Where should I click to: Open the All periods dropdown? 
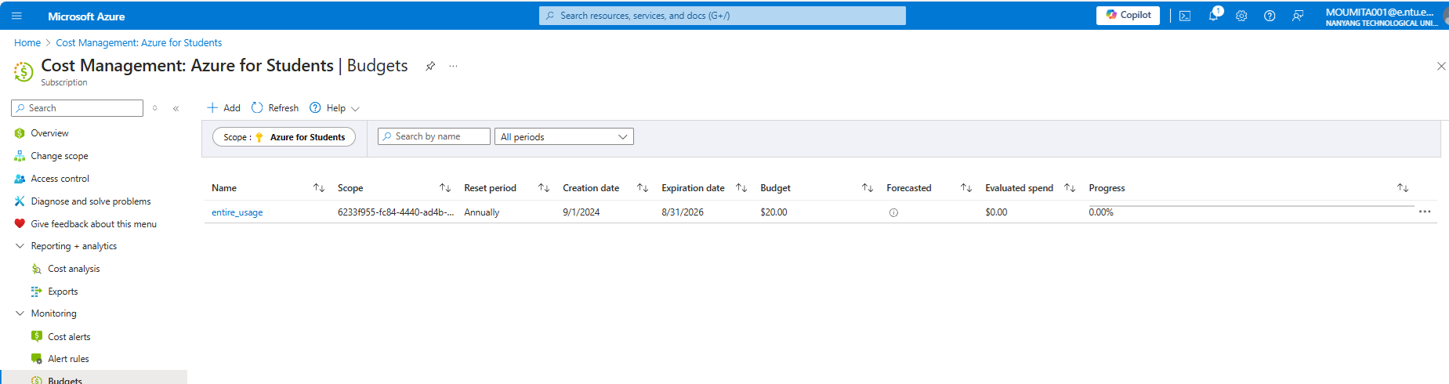click(564, 137)
